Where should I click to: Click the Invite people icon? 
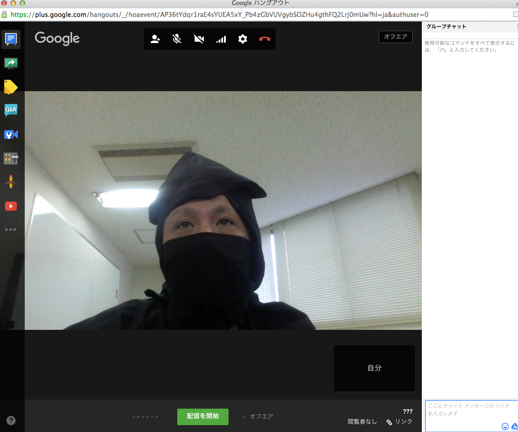155,39
